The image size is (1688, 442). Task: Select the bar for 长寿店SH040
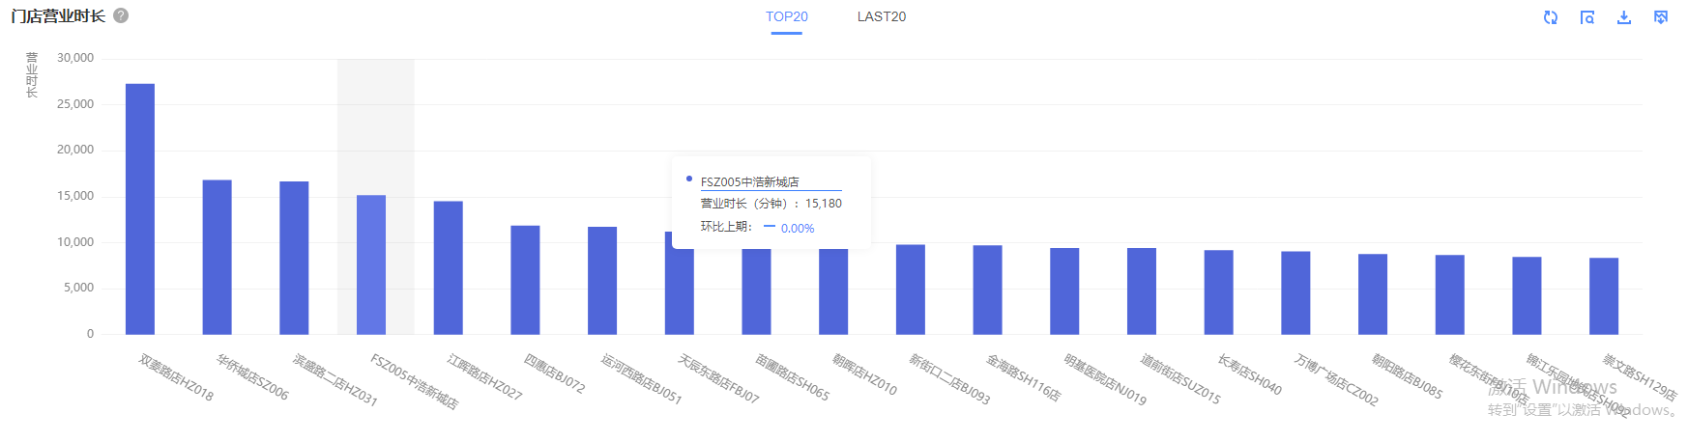click(x=1218, y=292)
